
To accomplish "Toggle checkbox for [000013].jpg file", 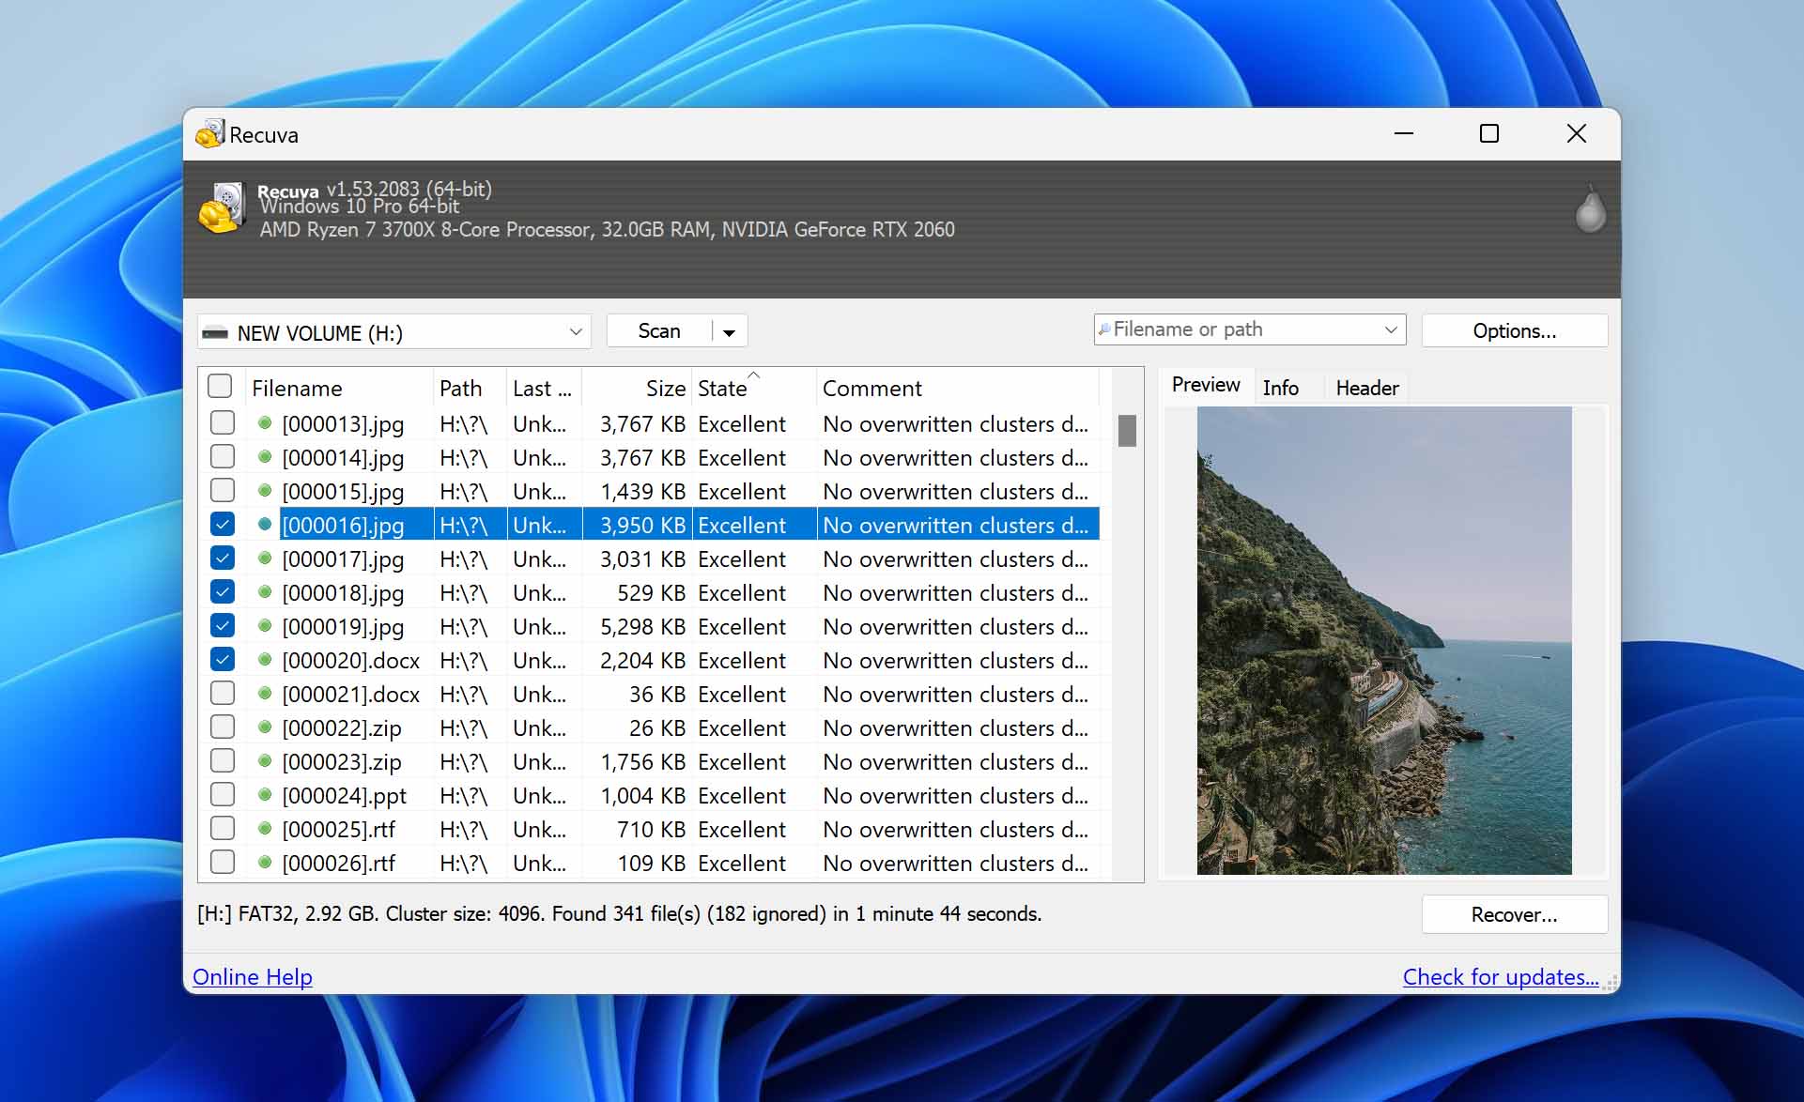I will 222,422.
